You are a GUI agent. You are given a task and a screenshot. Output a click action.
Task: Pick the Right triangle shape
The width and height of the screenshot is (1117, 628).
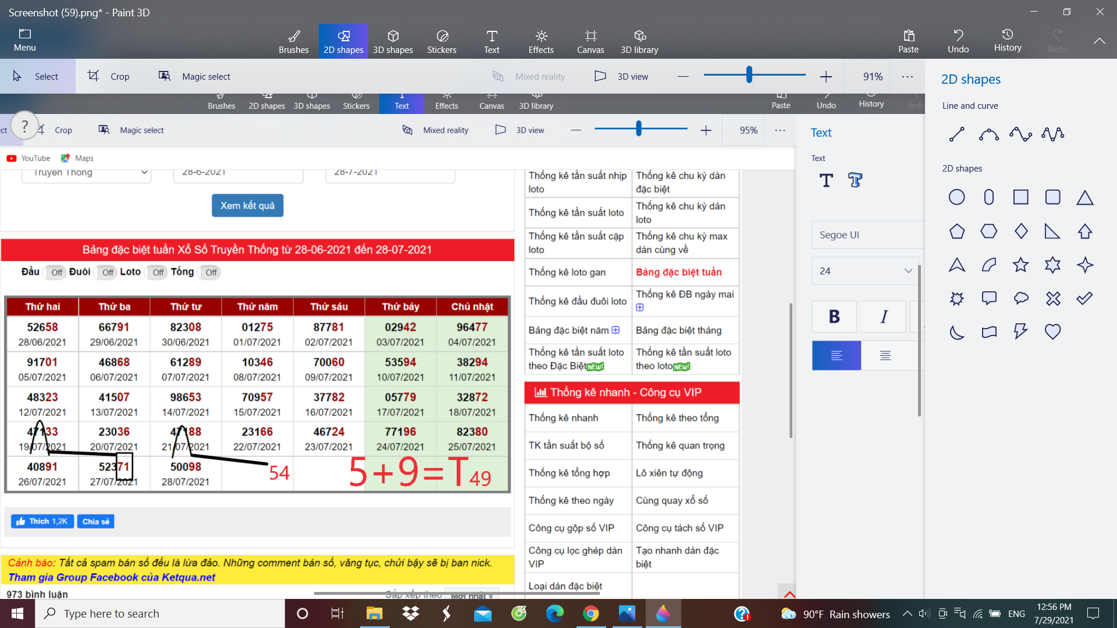coord(1052,231)
